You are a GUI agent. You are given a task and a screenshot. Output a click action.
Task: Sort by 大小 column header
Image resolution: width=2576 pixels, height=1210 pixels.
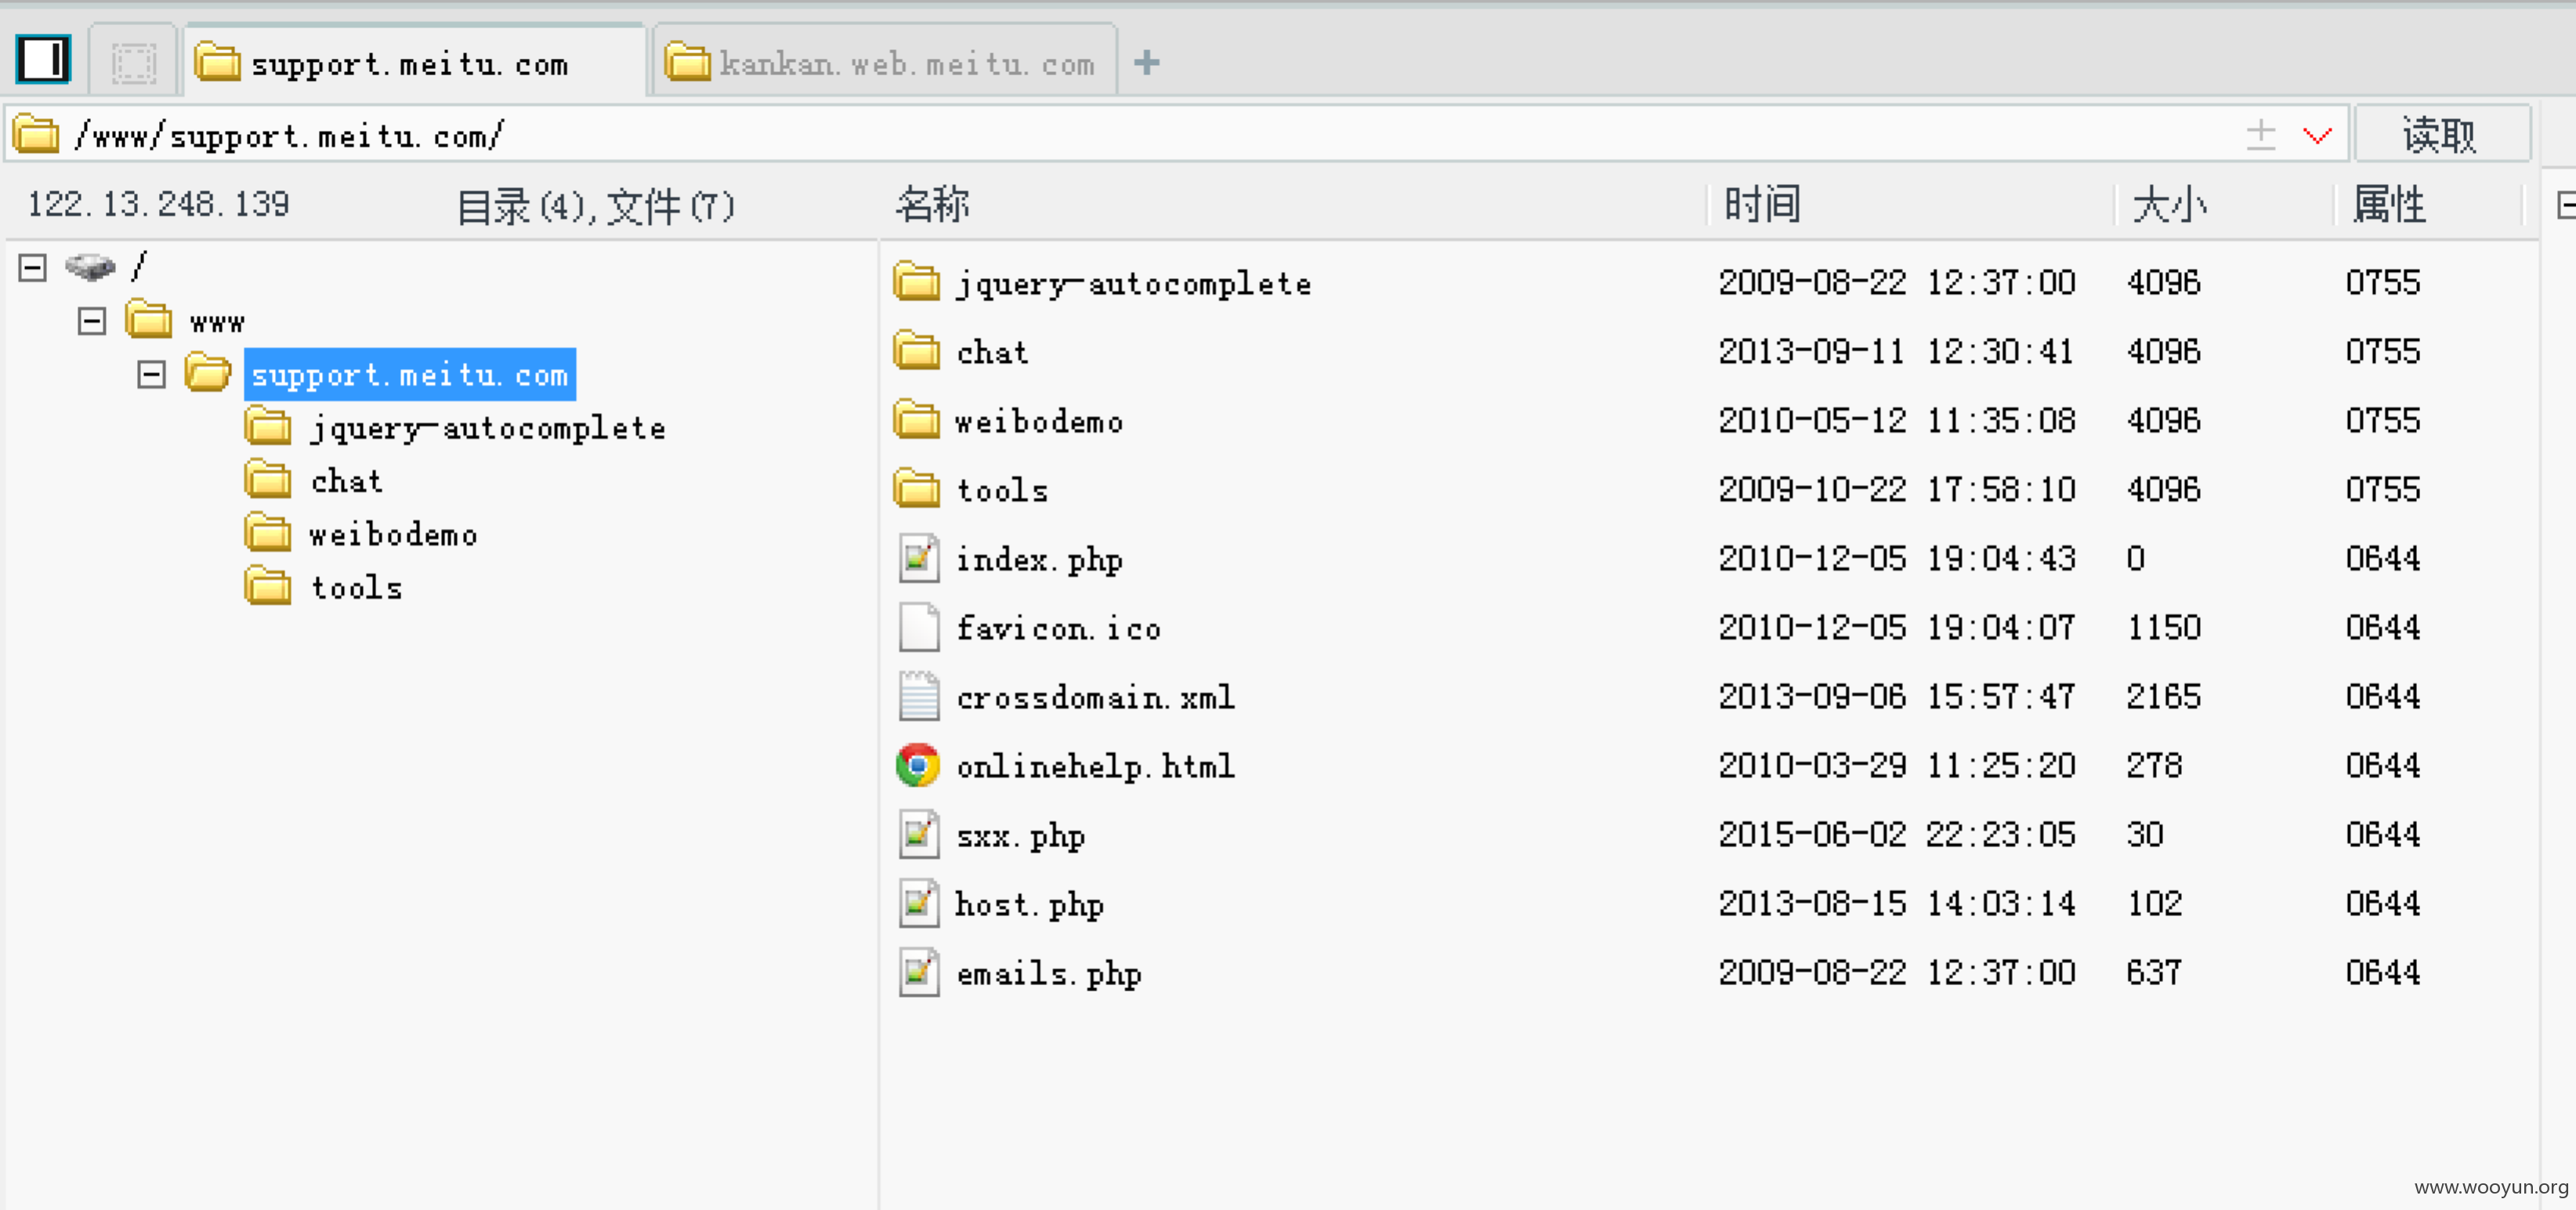tap(2169, 204)
